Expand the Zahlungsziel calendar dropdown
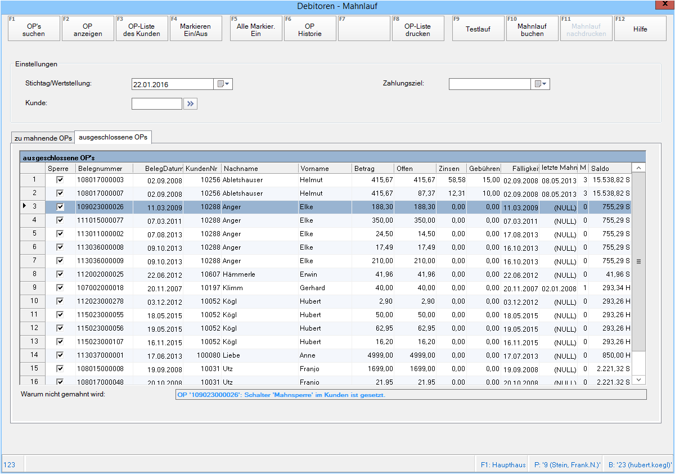 pyautogui.click(x=541, y=84)
